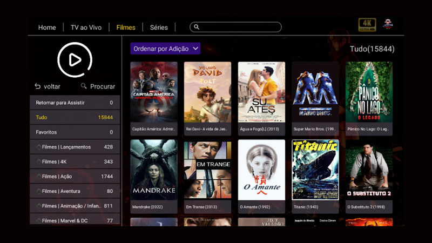Image resolution: width=432 pixels, height=243 pixels.
Task: Click the large play logo icon
Action: tap(75, 60)
